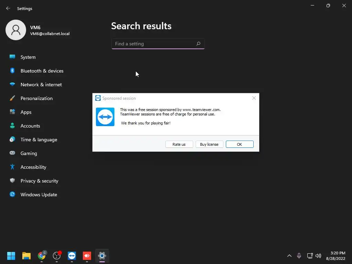This screenshot has height=264, width=352.
Task: Click the Privacy shield icon
Action: (12, 180)
